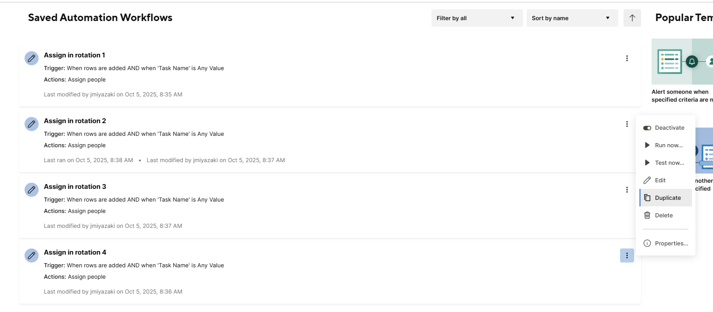Viewport: 713px width, 312px height.
Task: Open the Filter by all dropdown
Action: (x=477, y=18)
